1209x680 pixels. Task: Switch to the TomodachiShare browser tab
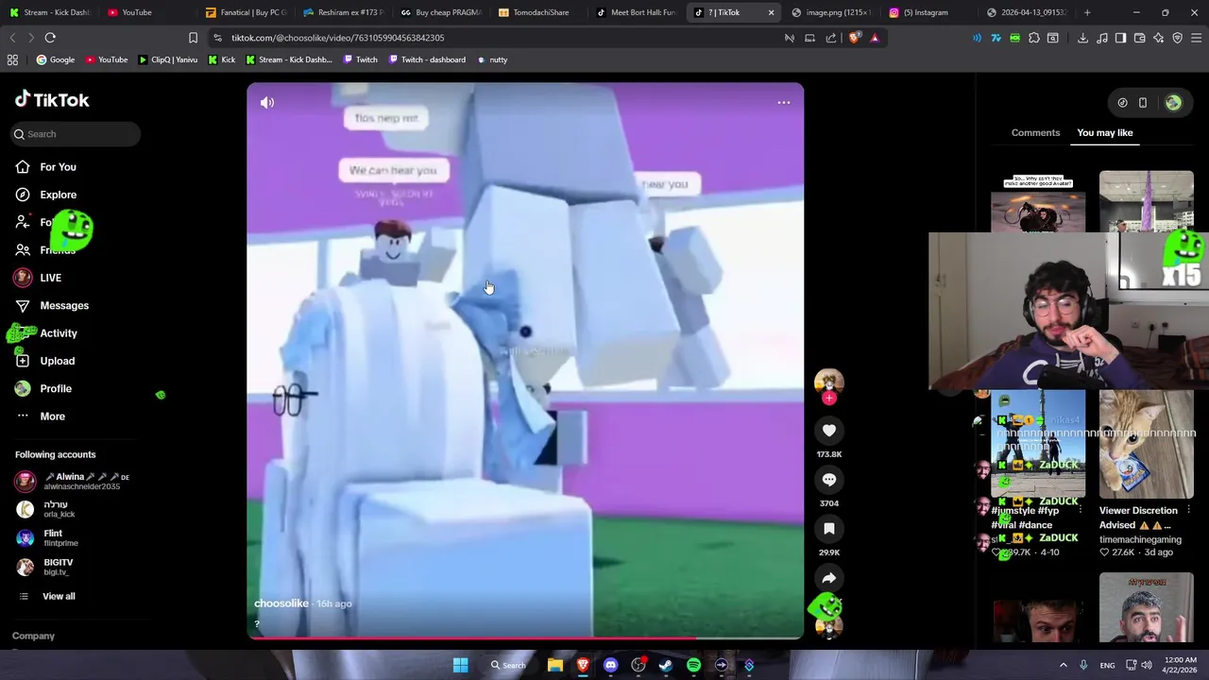click(540, 12)
